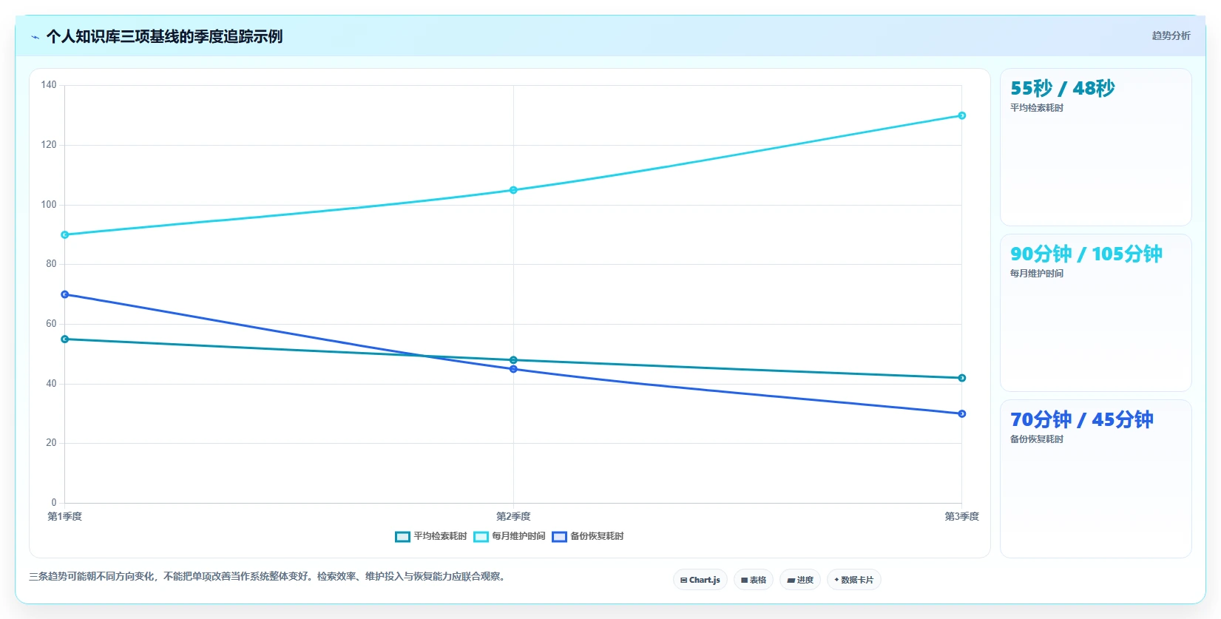Screen dimensions: 1221x619
Task: Select the 每月维护时间 point at 第1季度
Action: (65, 235)
